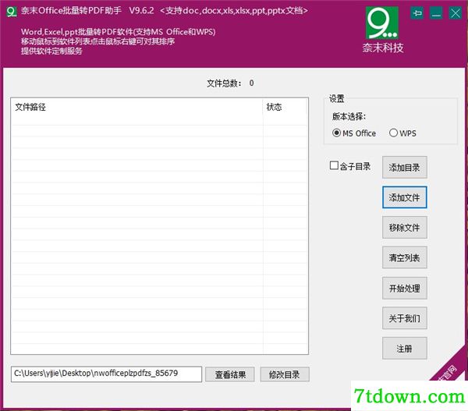Click the 版本选择 label
Viewport: 468px width, 411px height.
349,116
